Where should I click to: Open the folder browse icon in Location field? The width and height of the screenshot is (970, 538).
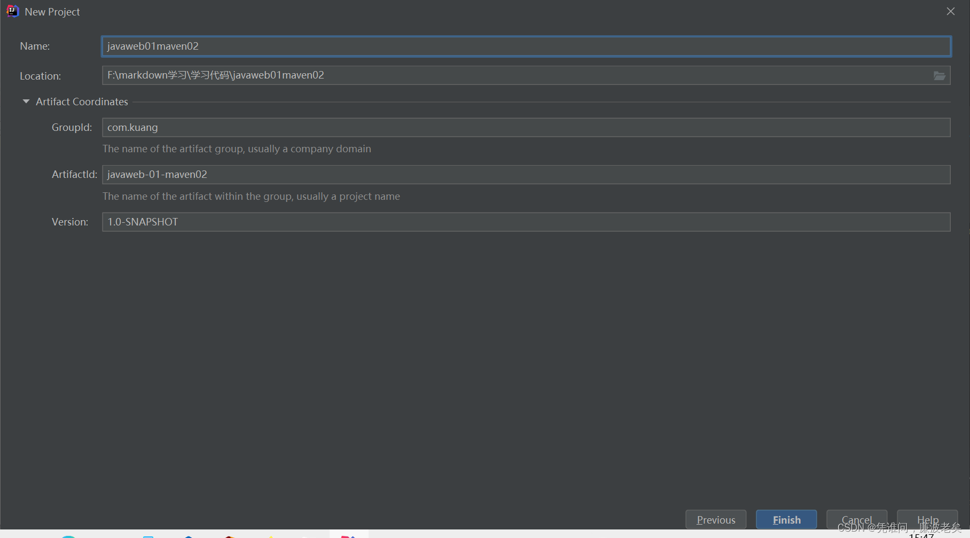[x=939, y=75]
